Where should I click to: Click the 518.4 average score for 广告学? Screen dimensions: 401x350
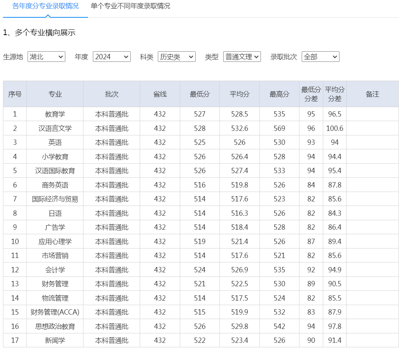pyautogui.click(x=240, y=227)
